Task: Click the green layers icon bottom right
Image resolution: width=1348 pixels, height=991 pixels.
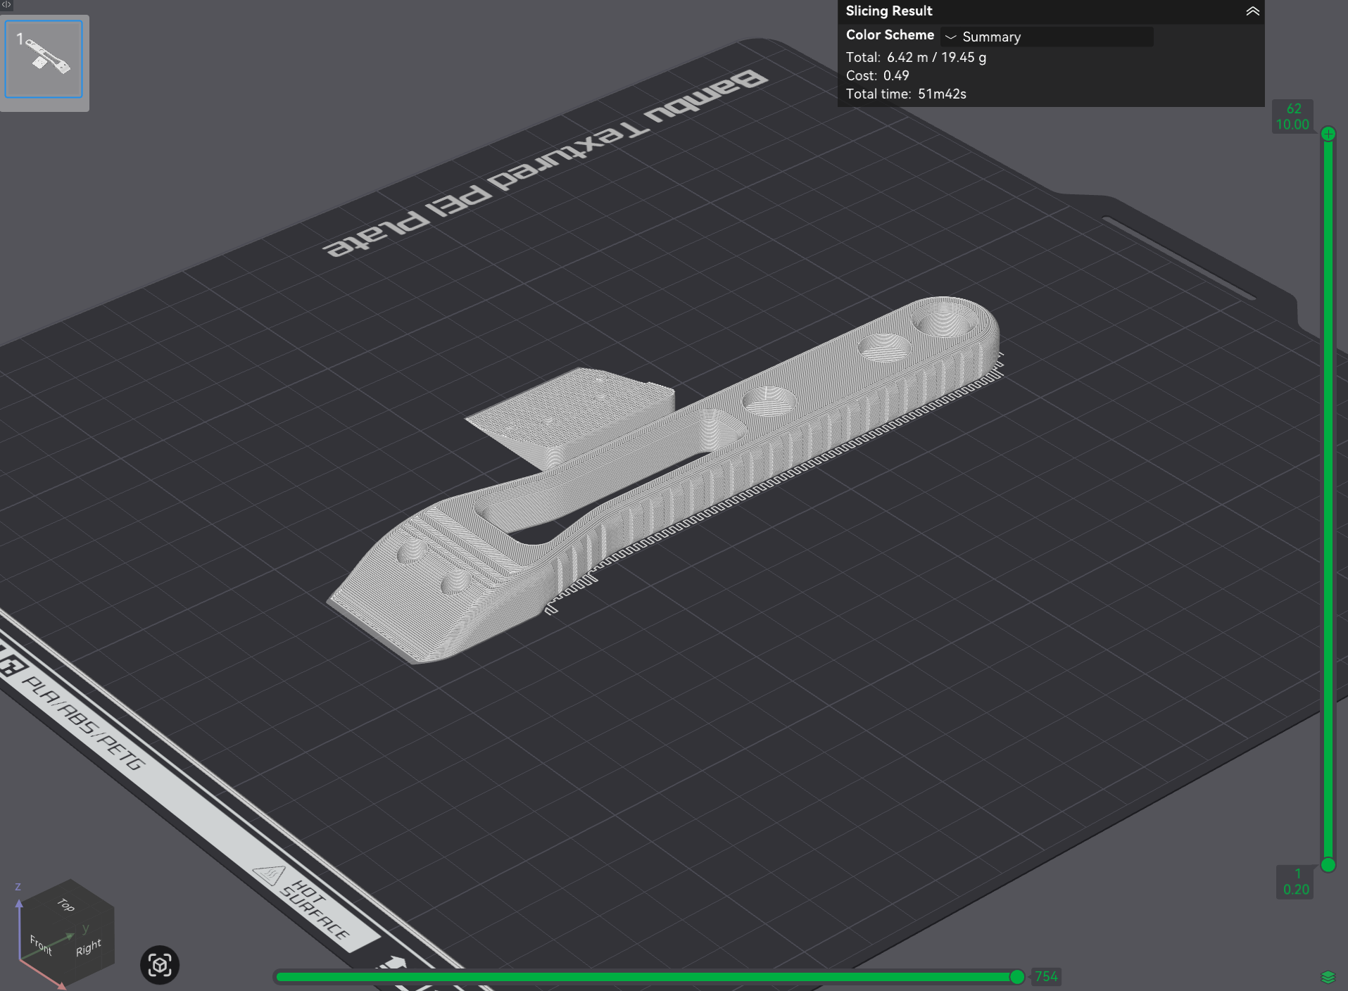Action: point(1328,976)
